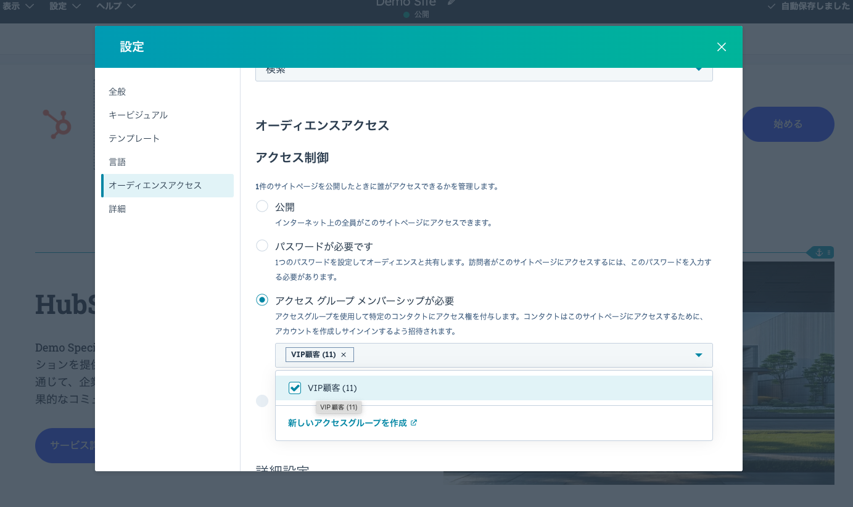Open the 表示 dropdown menu
The image size is (853, 507).
click(x=18, y=6)
